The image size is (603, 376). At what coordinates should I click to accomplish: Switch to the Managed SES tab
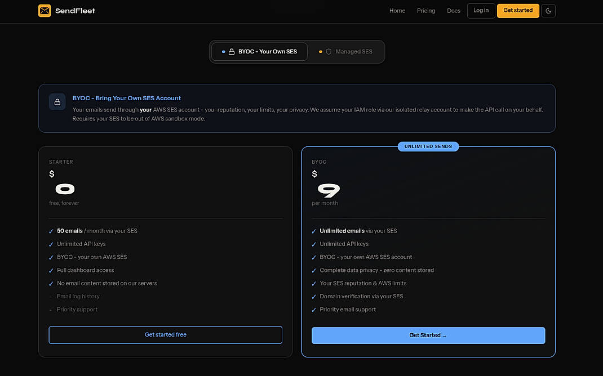345,51
